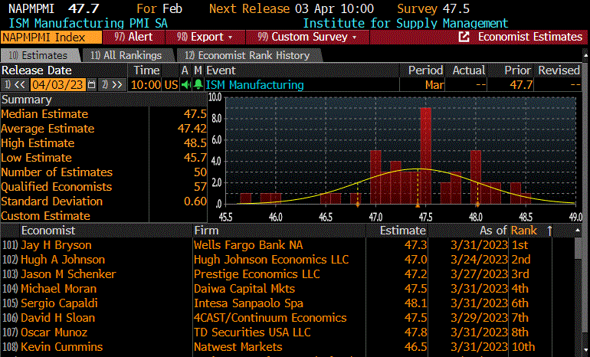Click the green bell alert icon

[198, 84]
